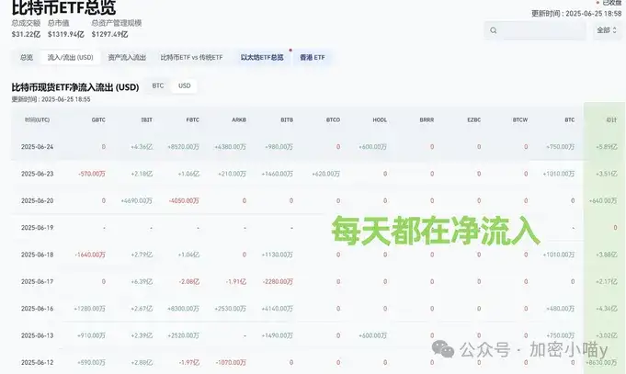626x374 pixels.
Task: Click the search magnifier icon
Action: pyautogui.click(x=494, y=30)
